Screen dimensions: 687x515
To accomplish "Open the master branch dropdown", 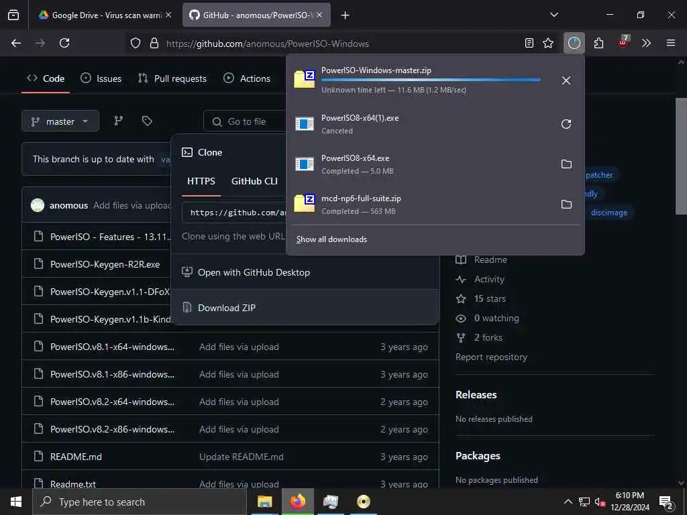I will (x=60, y=121).
